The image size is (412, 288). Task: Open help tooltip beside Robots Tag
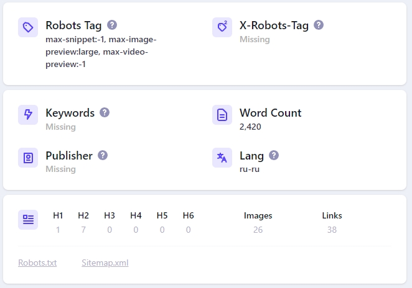112,25
